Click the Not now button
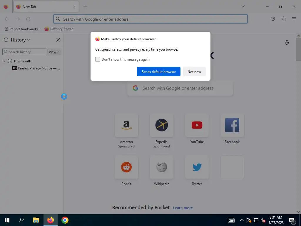 [194, 72]
